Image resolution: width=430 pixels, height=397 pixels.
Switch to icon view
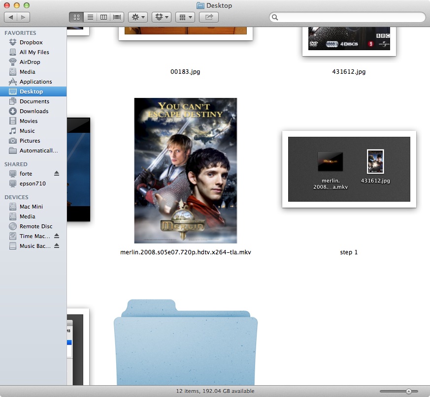pos(76,17)
